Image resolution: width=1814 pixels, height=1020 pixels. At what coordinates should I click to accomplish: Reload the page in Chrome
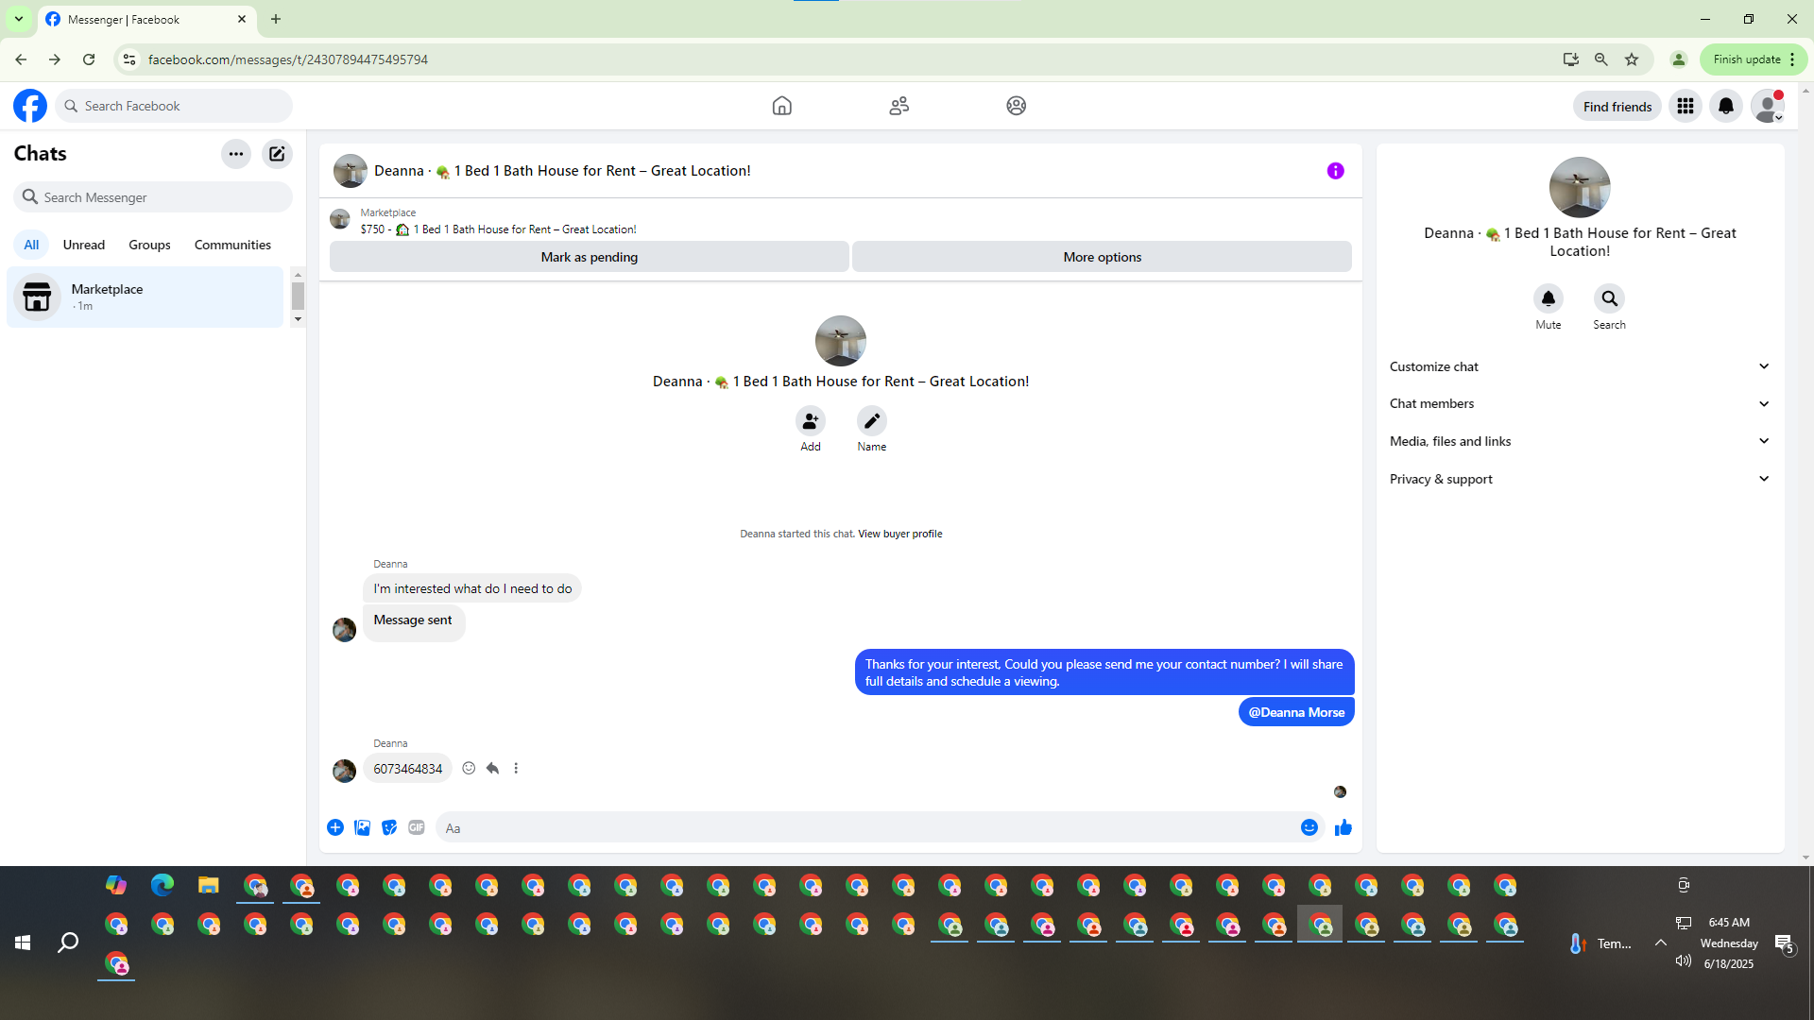tap(89, 59)
